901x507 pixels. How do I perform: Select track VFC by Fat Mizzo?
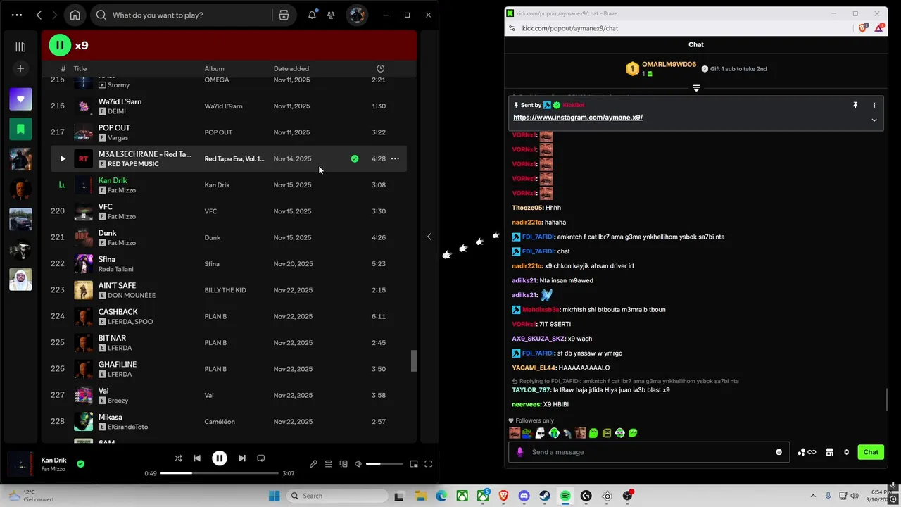[105, 207]
